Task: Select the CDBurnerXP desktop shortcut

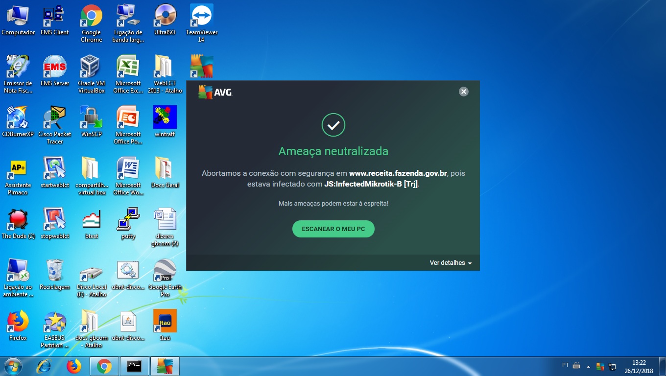Action: tap(18, 122)
